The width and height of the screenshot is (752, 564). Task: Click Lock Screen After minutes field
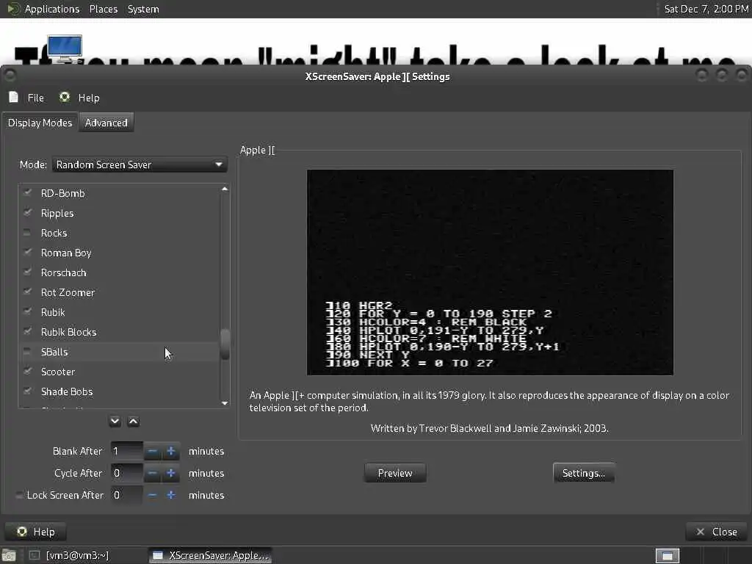pyautogui.click(x=126, y=495)
